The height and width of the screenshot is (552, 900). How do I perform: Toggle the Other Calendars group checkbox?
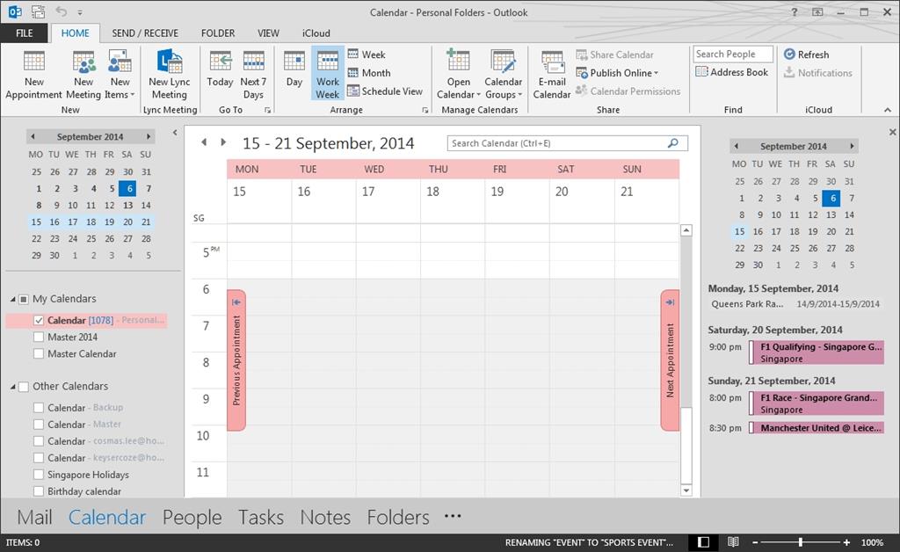(x=24, y=387)
